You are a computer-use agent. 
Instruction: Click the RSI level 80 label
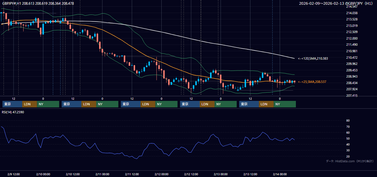click(348, 121)
